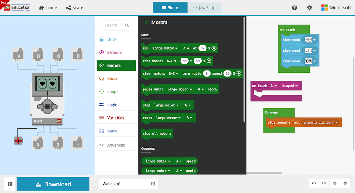Click the Motors flyout vertical scrollbar

tap(244, 69)
